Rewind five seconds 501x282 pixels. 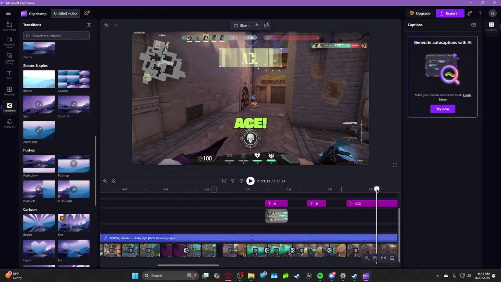(x=232, y=181)
